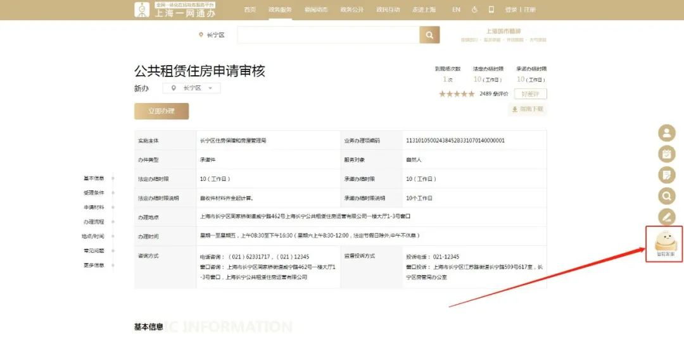
Task: Click the search magnifier button
Action: [x=429, y=35]
